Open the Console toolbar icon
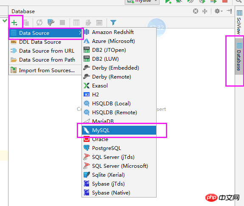This screenshot has height=206, width=244. pos(99,23)
